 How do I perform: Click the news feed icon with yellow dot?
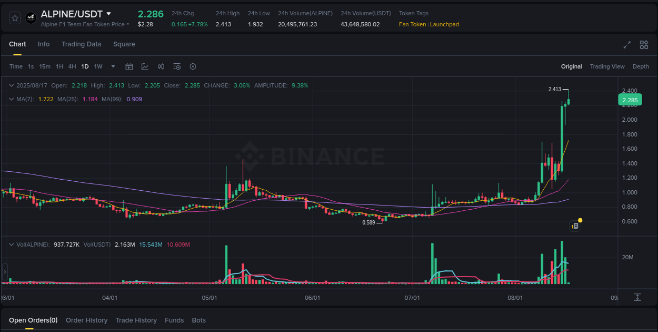point(575,226)
